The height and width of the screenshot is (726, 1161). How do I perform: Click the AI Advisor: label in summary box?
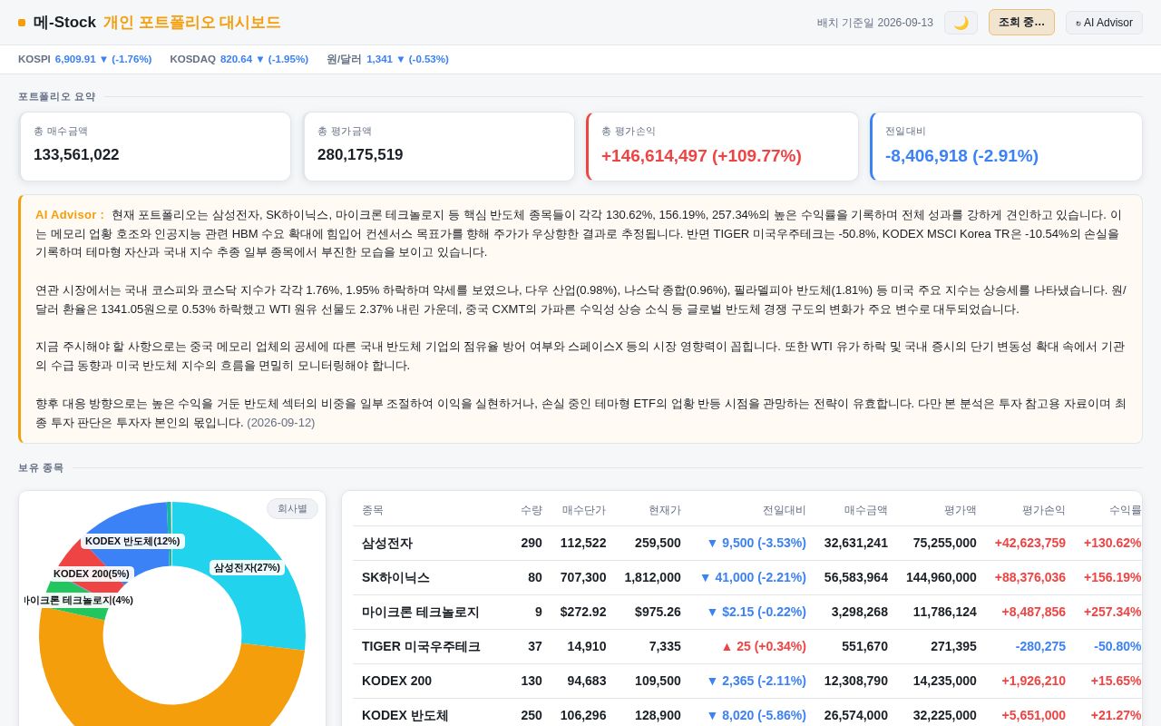(70, 215)
